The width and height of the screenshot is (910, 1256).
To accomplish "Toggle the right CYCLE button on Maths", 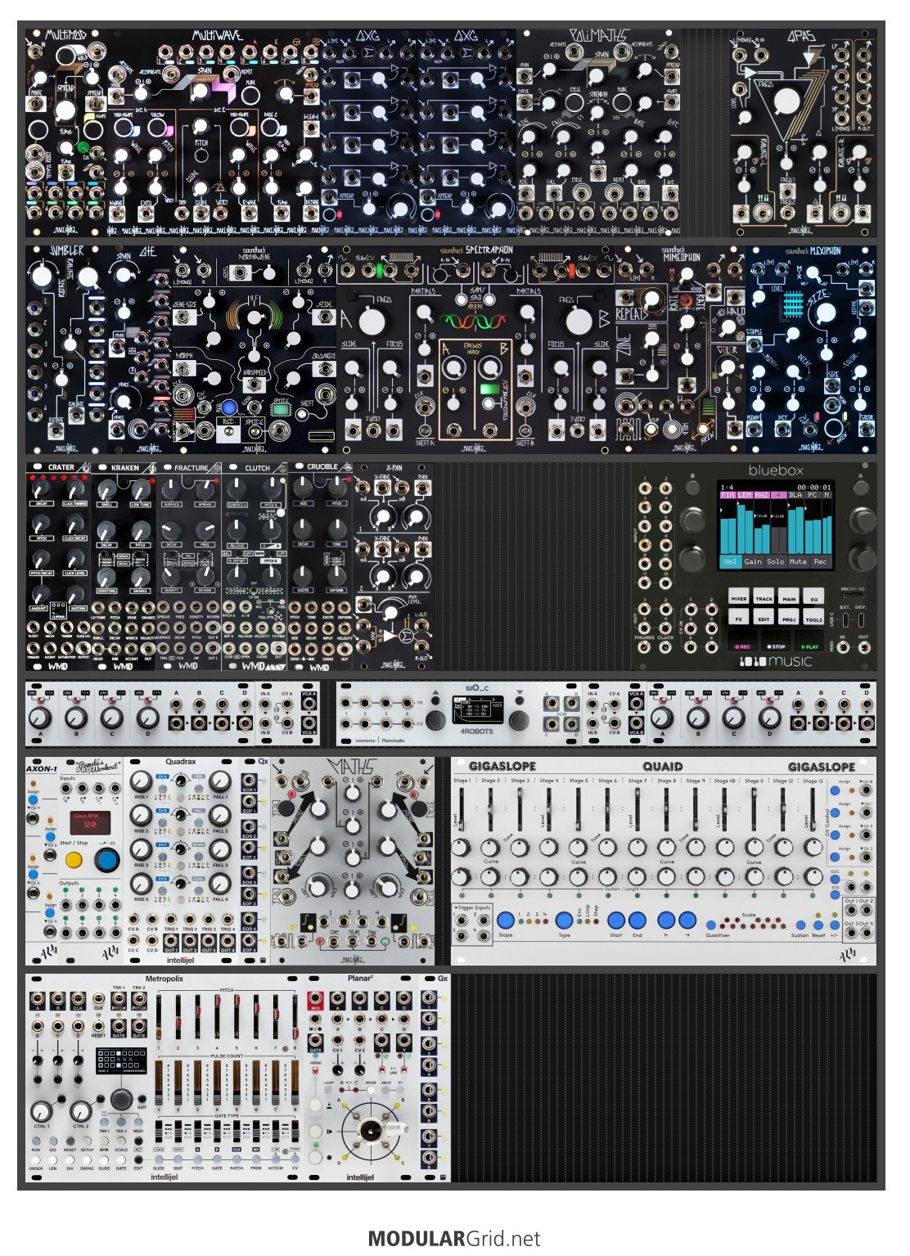I will (x=420, y=809).
